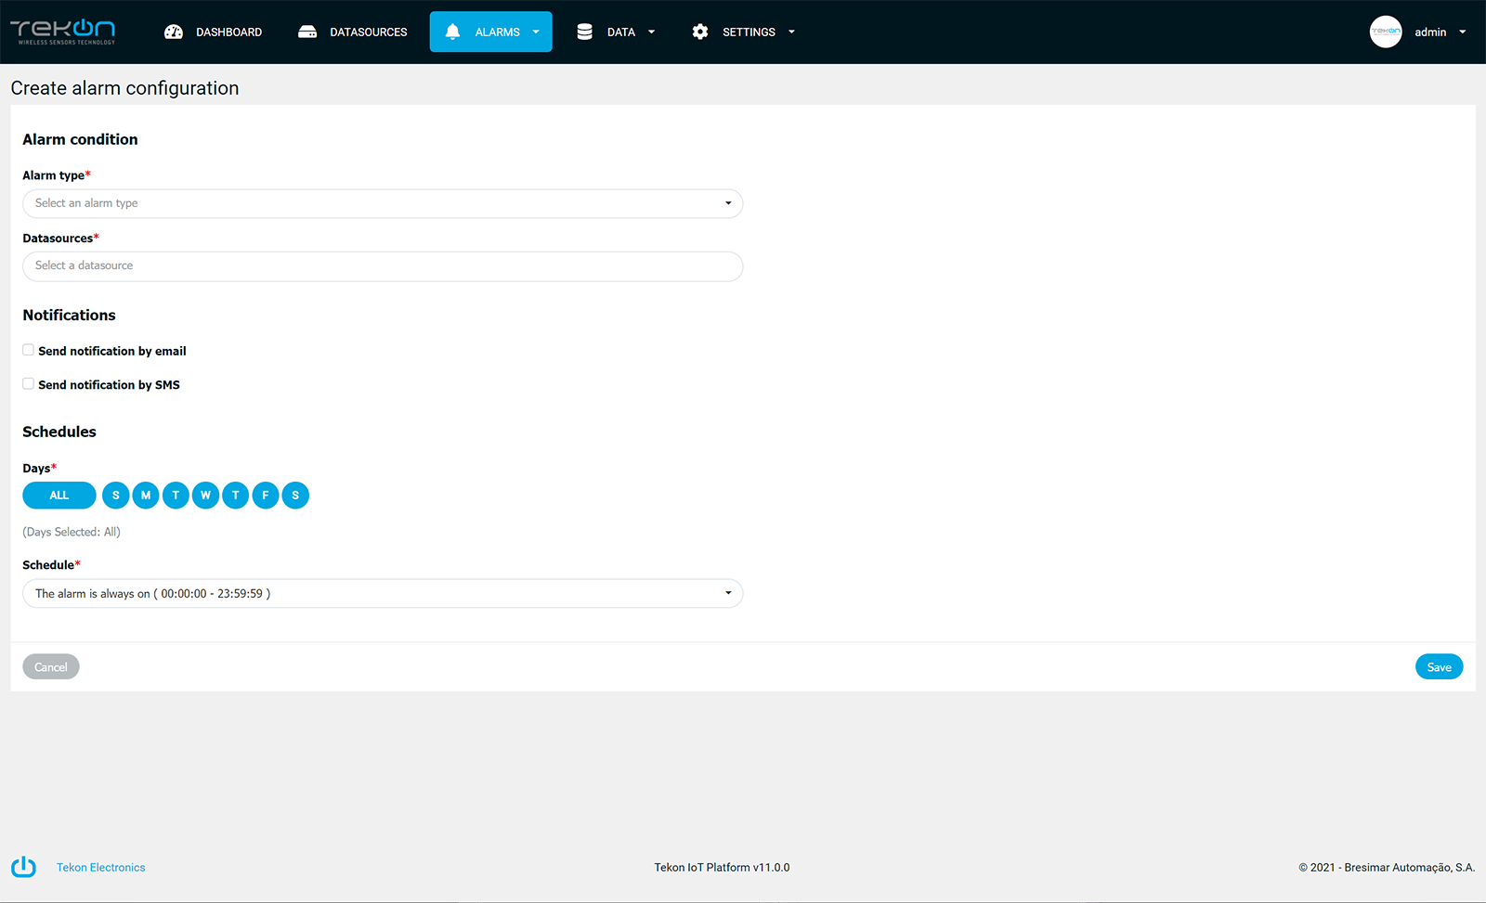Open the alarm type dropdown

[383, 203]
